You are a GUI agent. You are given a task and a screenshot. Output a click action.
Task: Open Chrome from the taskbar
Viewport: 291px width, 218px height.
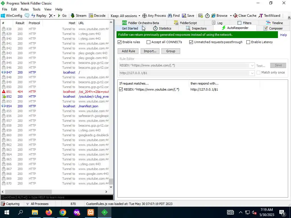point(63,212)
